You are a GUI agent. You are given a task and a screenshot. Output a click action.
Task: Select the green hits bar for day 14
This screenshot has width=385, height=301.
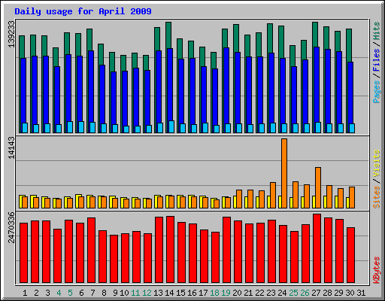pos(168,35)
